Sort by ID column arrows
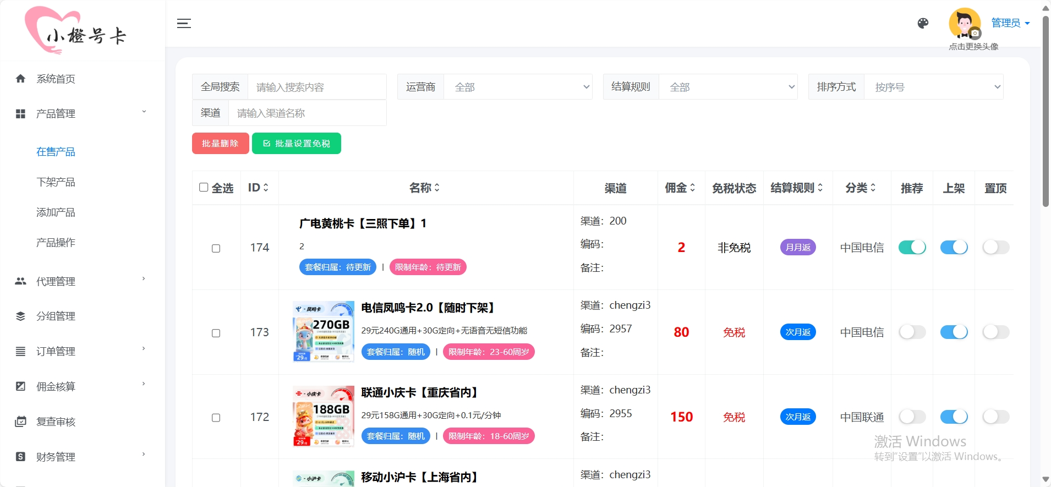1051x487 pixels. click(266, 188)
